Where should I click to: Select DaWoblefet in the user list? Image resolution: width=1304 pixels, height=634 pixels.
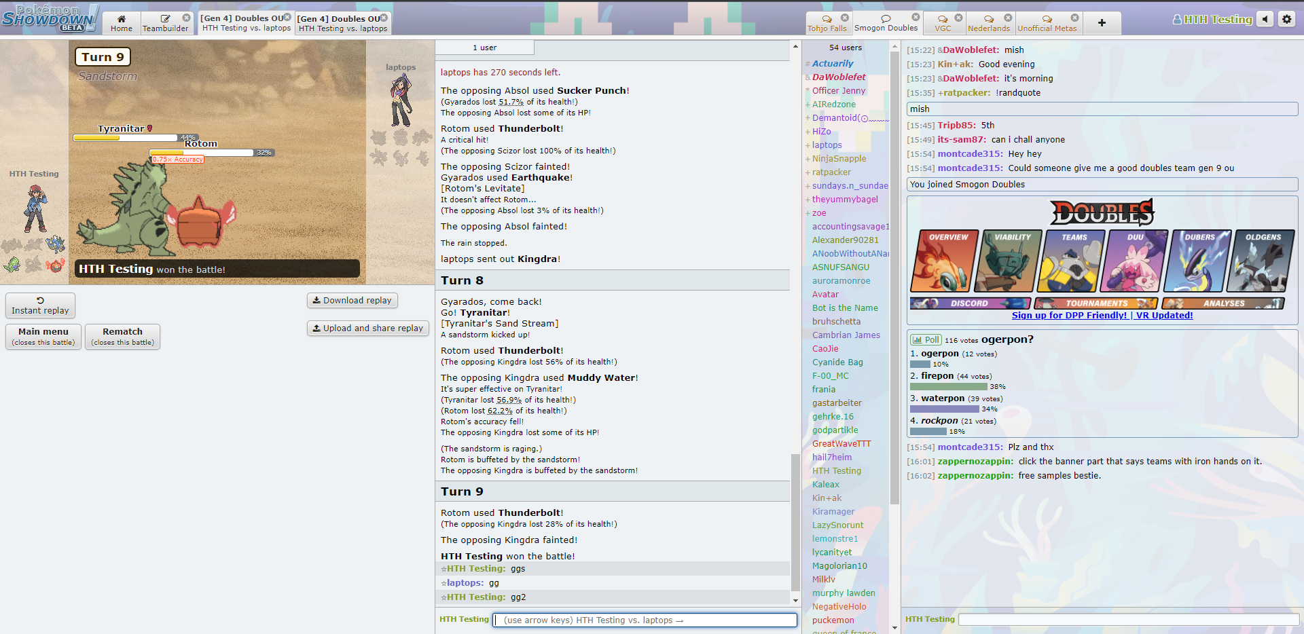(839, 77)
